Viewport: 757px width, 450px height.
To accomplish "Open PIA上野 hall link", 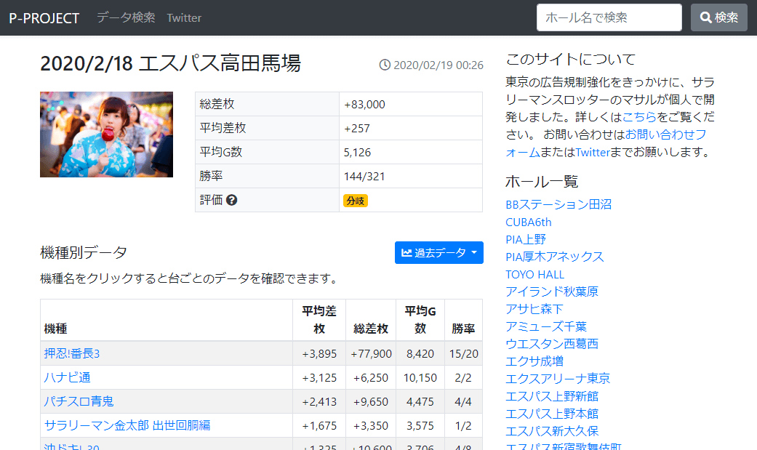I will click(x=526, y=239).
